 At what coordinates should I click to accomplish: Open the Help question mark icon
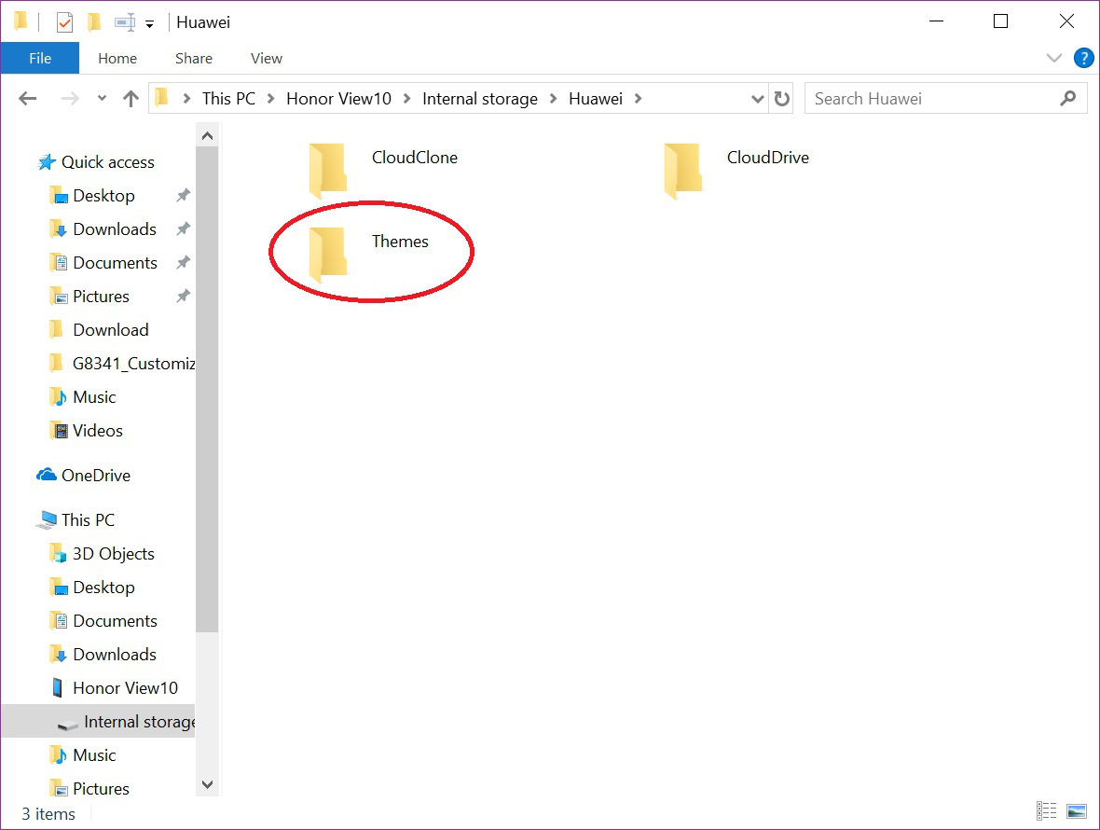point(1084,58)
